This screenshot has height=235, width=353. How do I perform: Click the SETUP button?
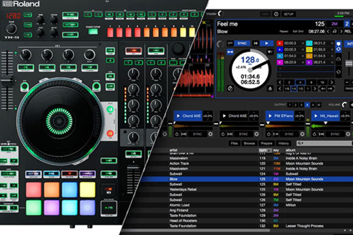(288, 14)
